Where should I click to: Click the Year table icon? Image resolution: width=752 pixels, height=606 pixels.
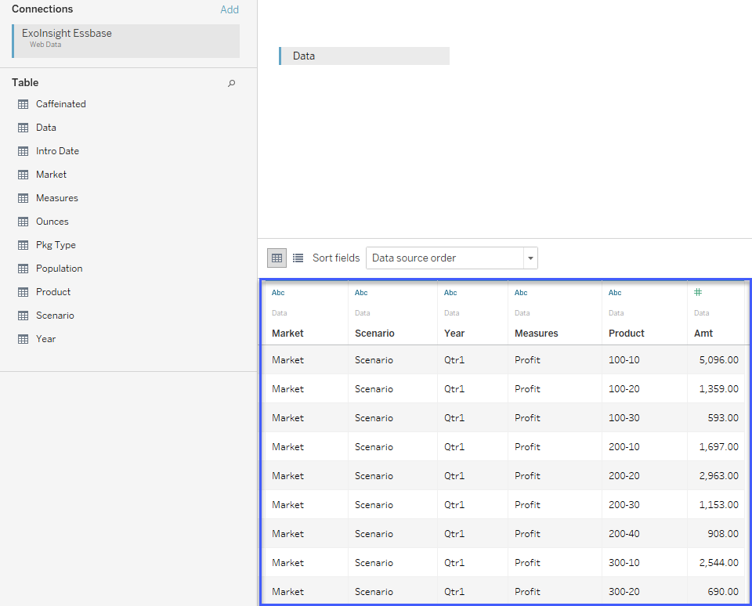23,339
